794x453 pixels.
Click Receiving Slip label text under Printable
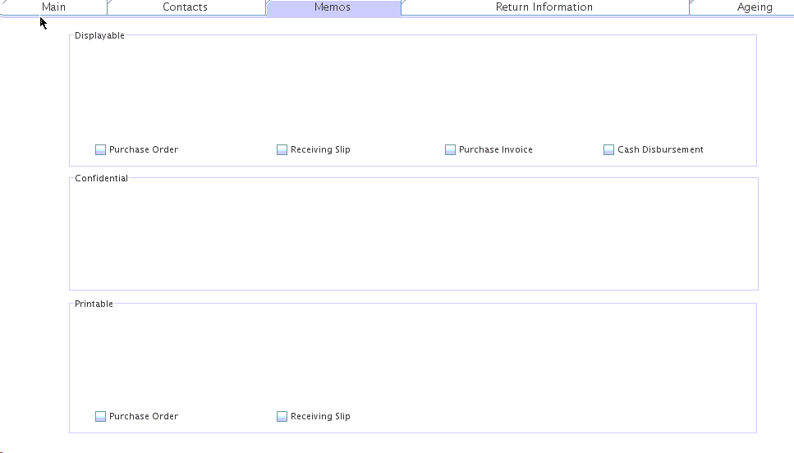click(x=320, y=417)
